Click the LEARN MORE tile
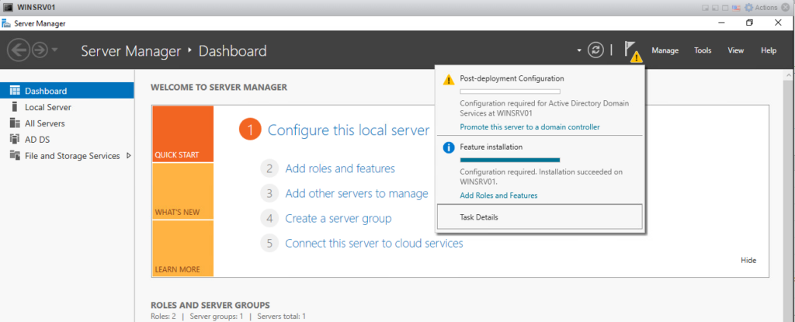 point(182,248)
